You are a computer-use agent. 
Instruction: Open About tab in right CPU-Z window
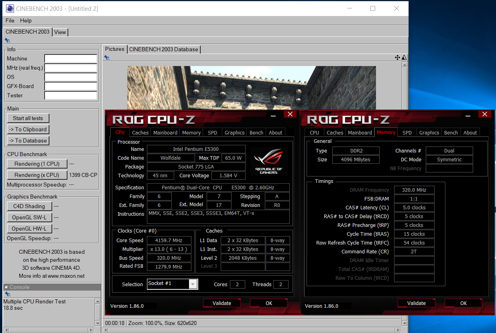(x=470, y=132)
